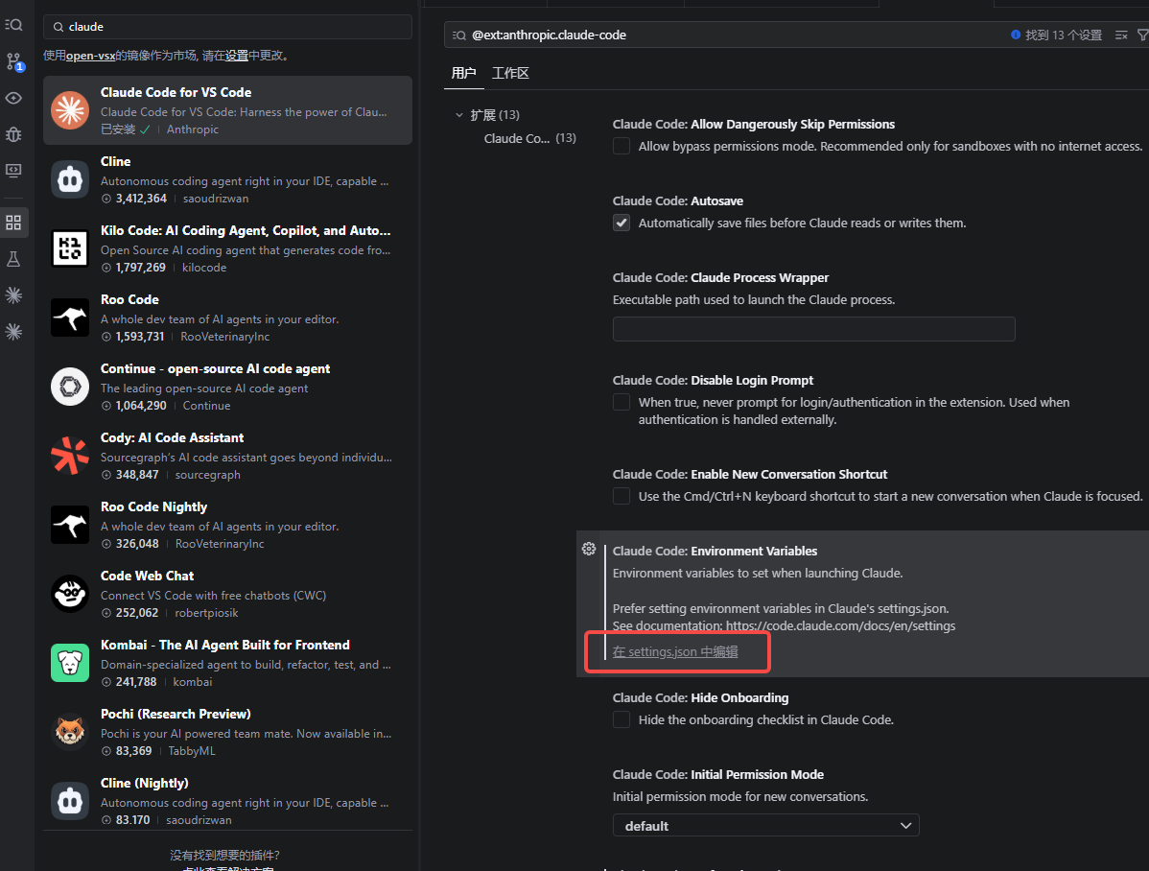This screenshot has width=1149, height=871.
Task: Click the Code Web Chat icon
Action: coord(70,593)
